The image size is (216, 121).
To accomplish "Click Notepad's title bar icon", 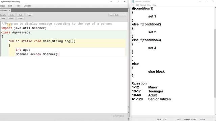I will click(133, 1).
